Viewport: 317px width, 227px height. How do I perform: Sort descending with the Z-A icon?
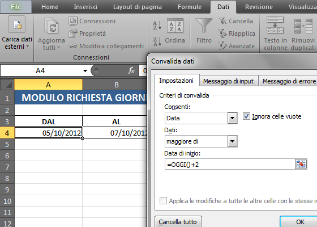tap(157, 41)
